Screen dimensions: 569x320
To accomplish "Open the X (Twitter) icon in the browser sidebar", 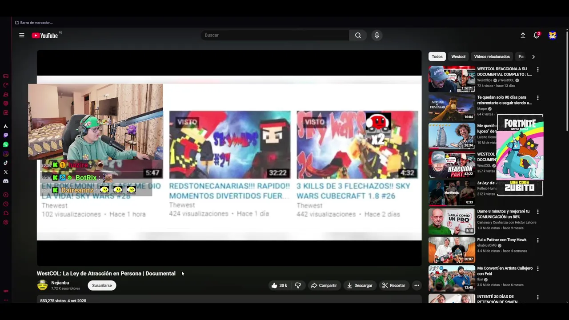I will tap(6, 172).
